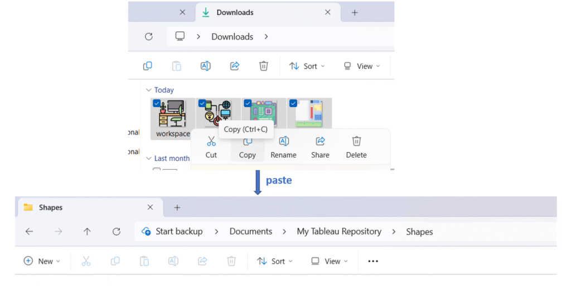Screen dimensions: 571x289
Task: Click Documents in the breadcrumb path
Action: pyautogui.click(x=250, y=232)
